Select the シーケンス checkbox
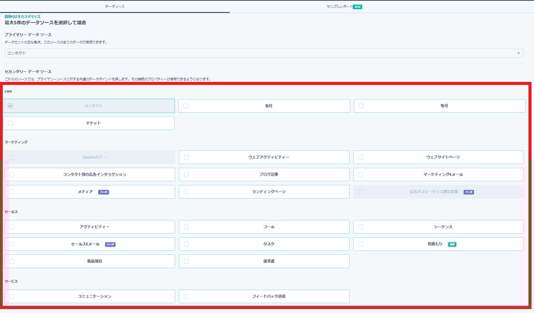The width and height of the screenshot is (534, 313). pyautogui.click(x=361, y=226)
